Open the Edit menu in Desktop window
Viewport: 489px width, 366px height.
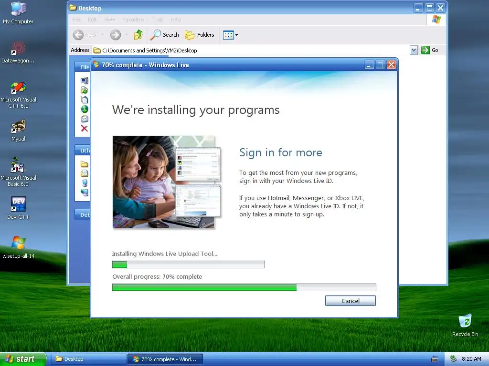coord(92,20)
